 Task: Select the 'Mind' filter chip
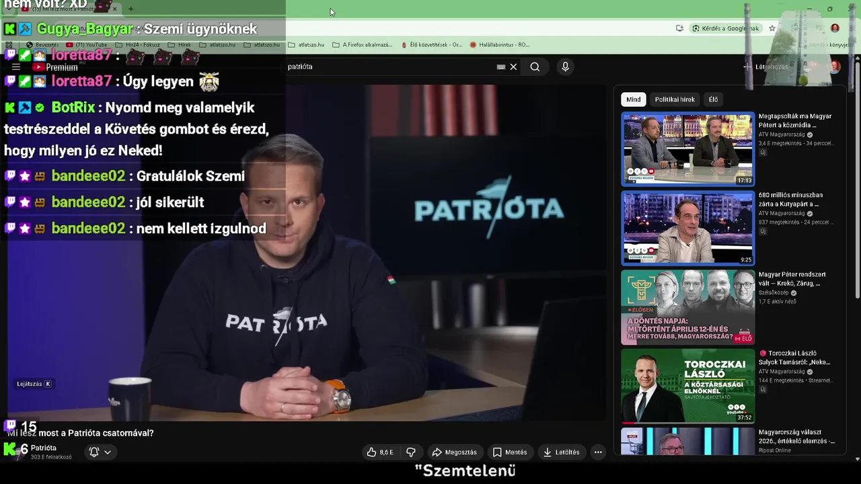pos(634,99)
